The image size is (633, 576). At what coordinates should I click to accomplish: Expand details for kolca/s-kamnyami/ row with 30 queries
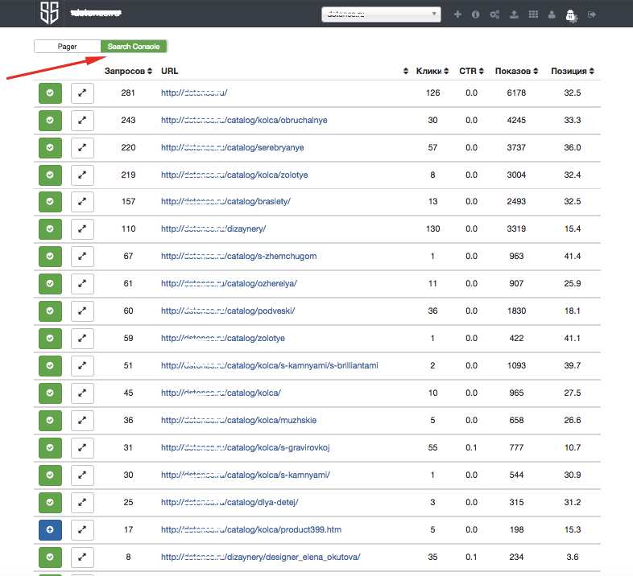click(82, 475)
